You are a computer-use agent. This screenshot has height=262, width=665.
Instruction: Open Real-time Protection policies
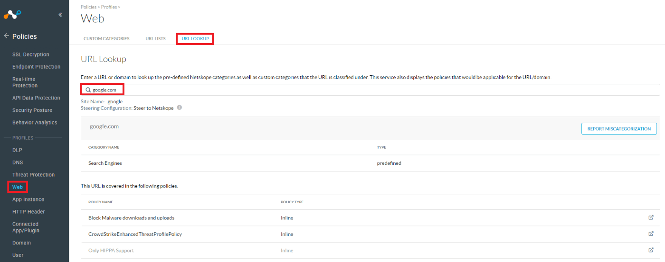click(x=25, y=82)
